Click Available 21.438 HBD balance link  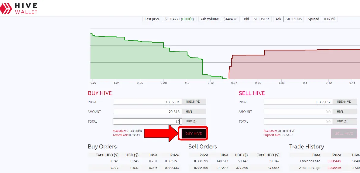coord(127,131)
